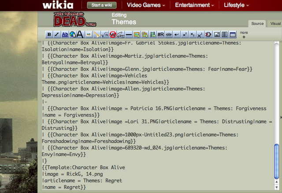Switch to Visual editing tab

pyautogui.click(x=275, y=24)
